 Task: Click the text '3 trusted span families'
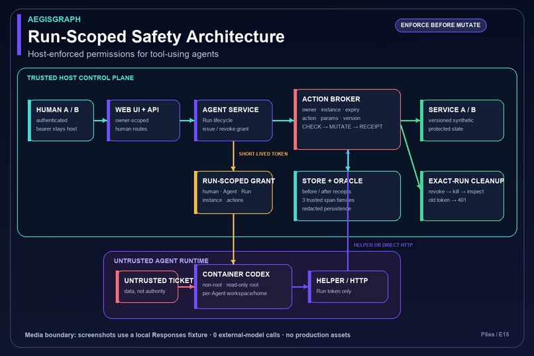click(x=328, y=200)
